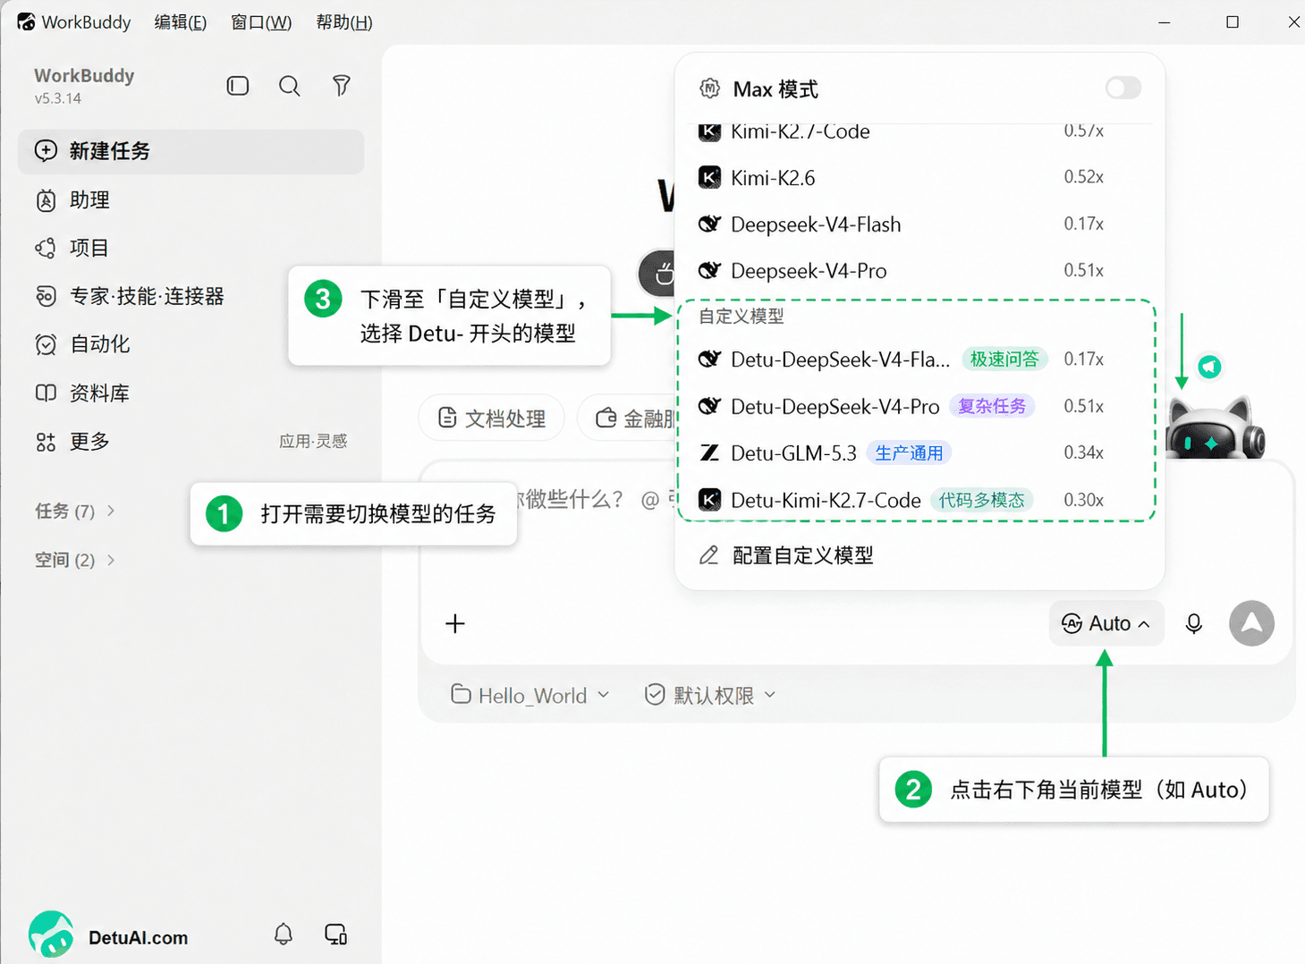Open the 默认权限 permissions dropdown
The height and width of the screenshot is (964, 1305).
(x=710, y=695)
